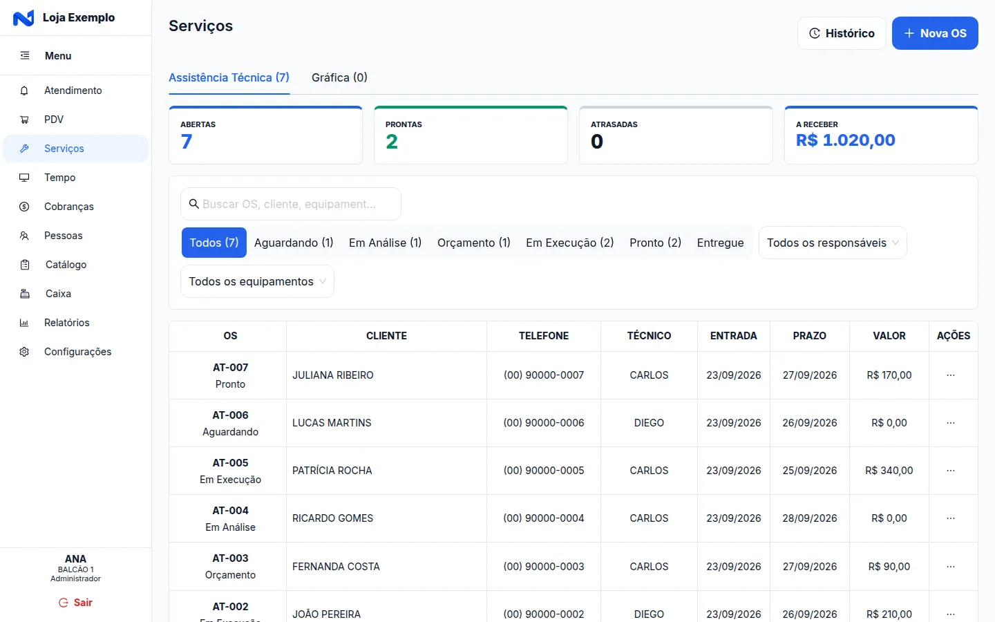Click the Catálogo clipboard icon

click(x=25, y=265)
